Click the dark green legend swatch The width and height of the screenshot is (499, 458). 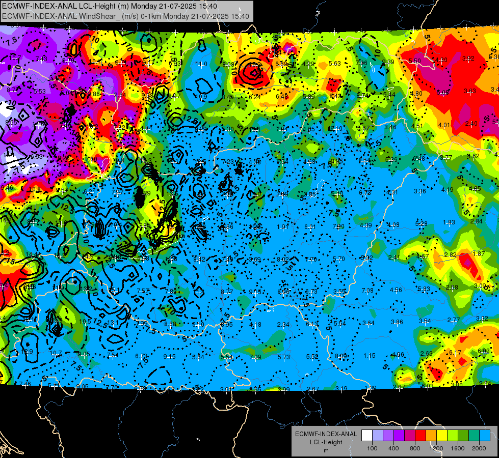point(463,436)
